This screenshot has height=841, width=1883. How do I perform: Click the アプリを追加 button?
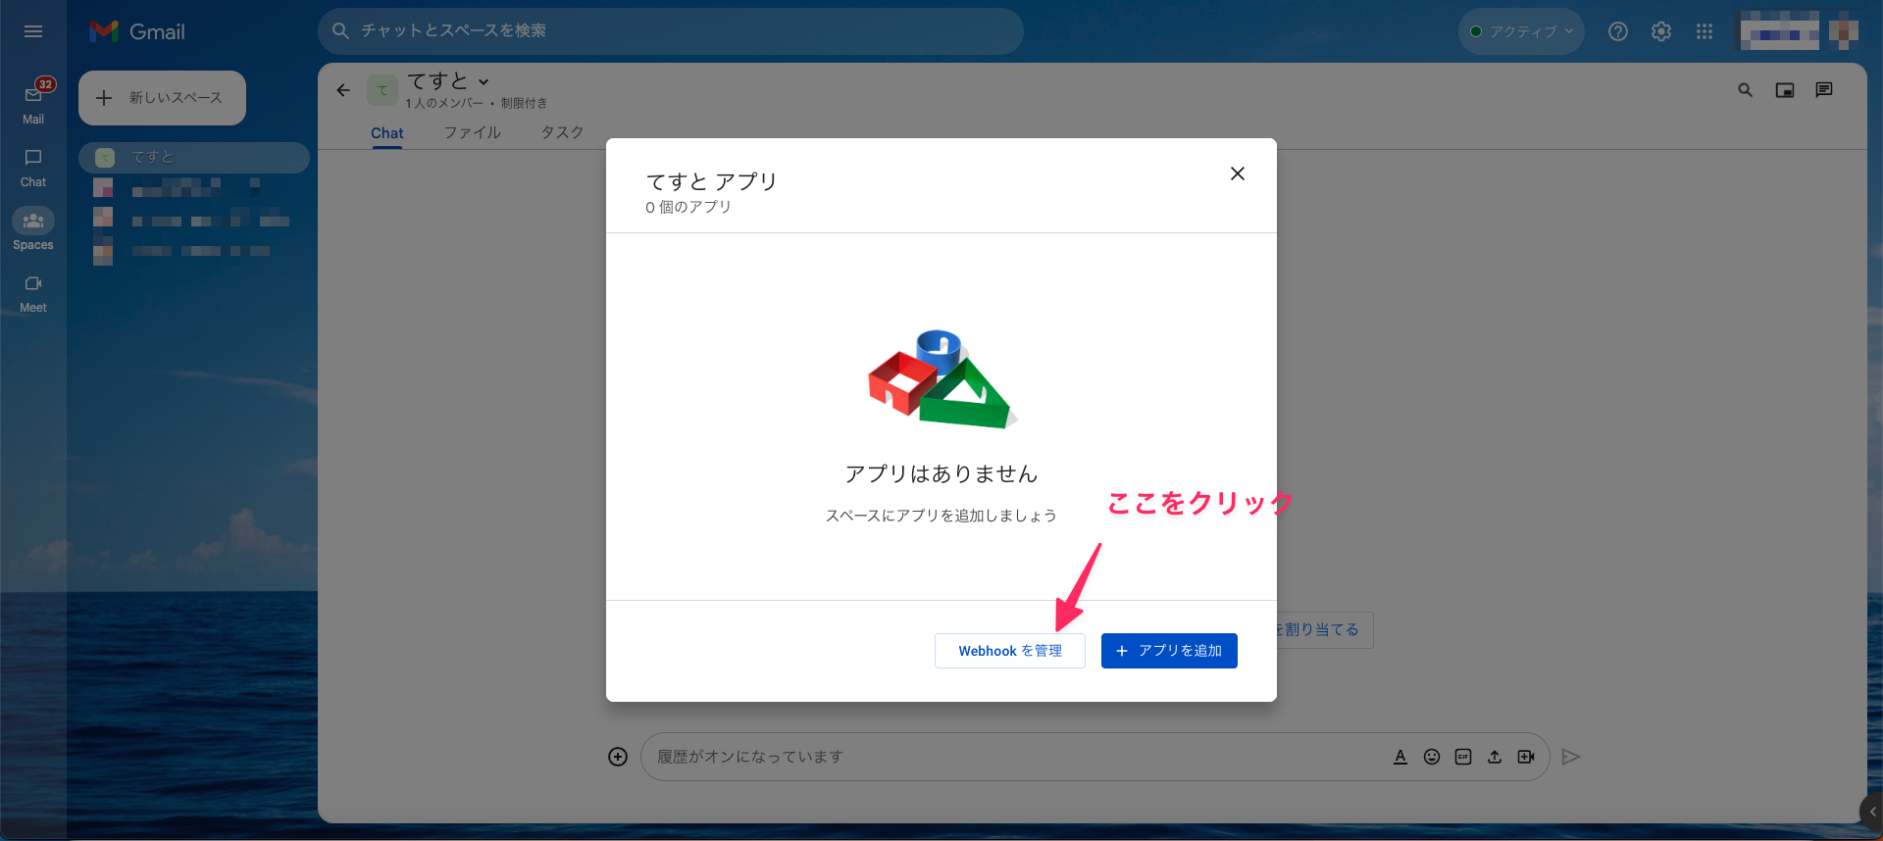[1169, 651]
